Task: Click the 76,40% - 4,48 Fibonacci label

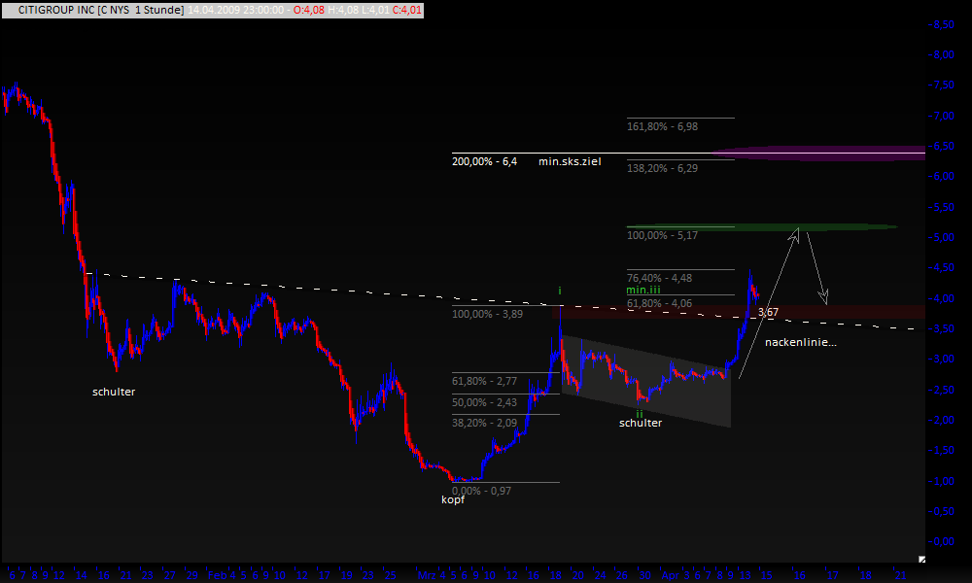Action: point(659,278)
